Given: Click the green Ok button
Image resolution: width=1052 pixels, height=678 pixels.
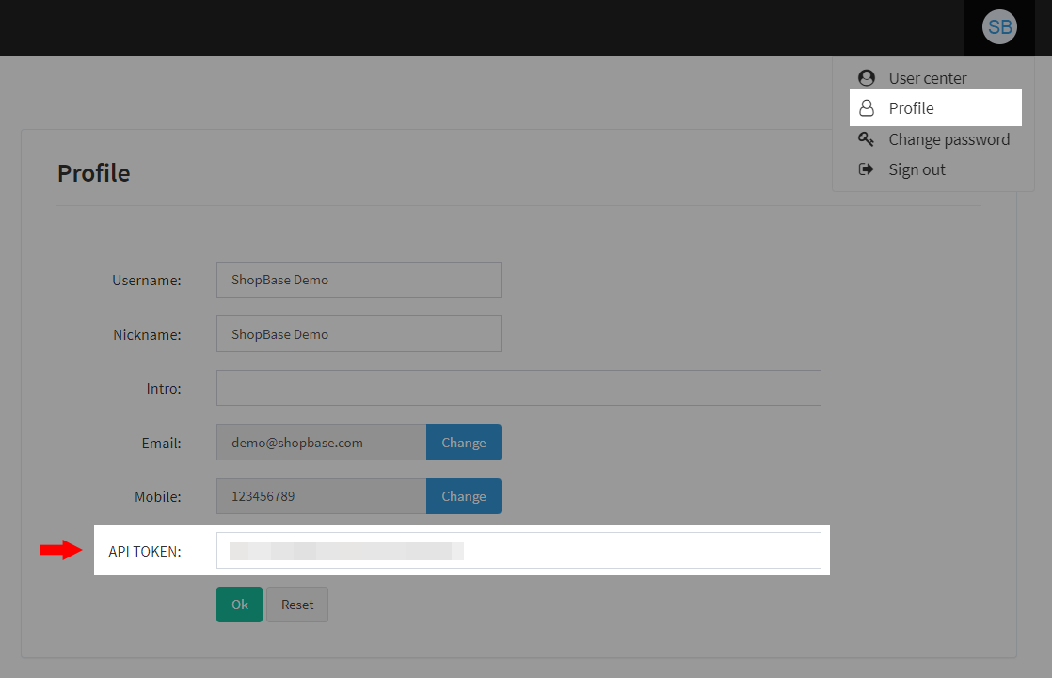Looking at the screenshot, I should point(240,605).
